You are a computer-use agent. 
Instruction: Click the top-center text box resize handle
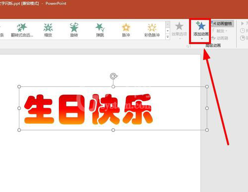click(x=113, y=86)
